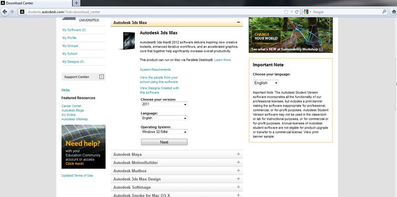The width and height of the screenshot is (397, 197).
Task: Expand the Autodesk 3ds Max Design section
Action: pyautogui.click(x=238, y=179)
